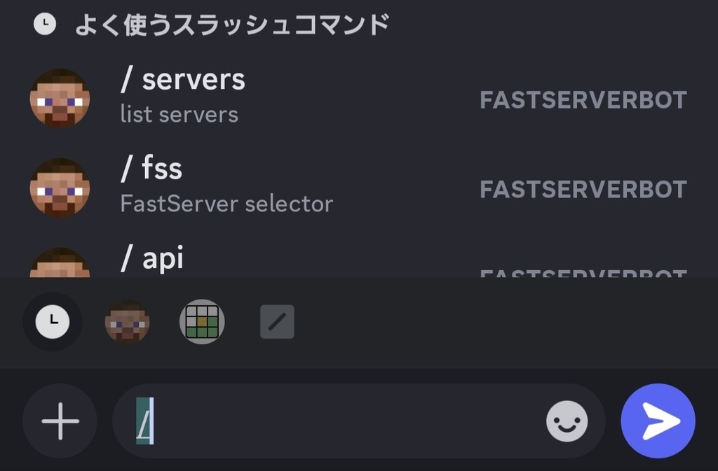Viewport: 718px width, 471px height.
Task: Select the /servers command
Action: click(184, 80)
